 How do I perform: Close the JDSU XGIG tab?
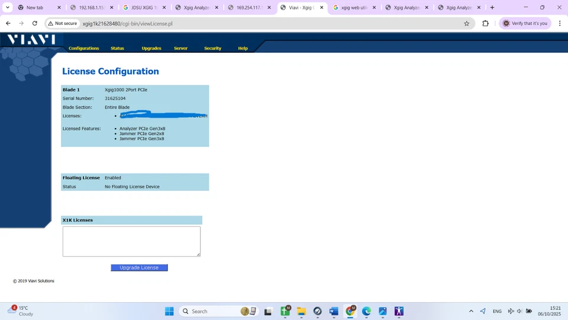click(x=164, y=7)
